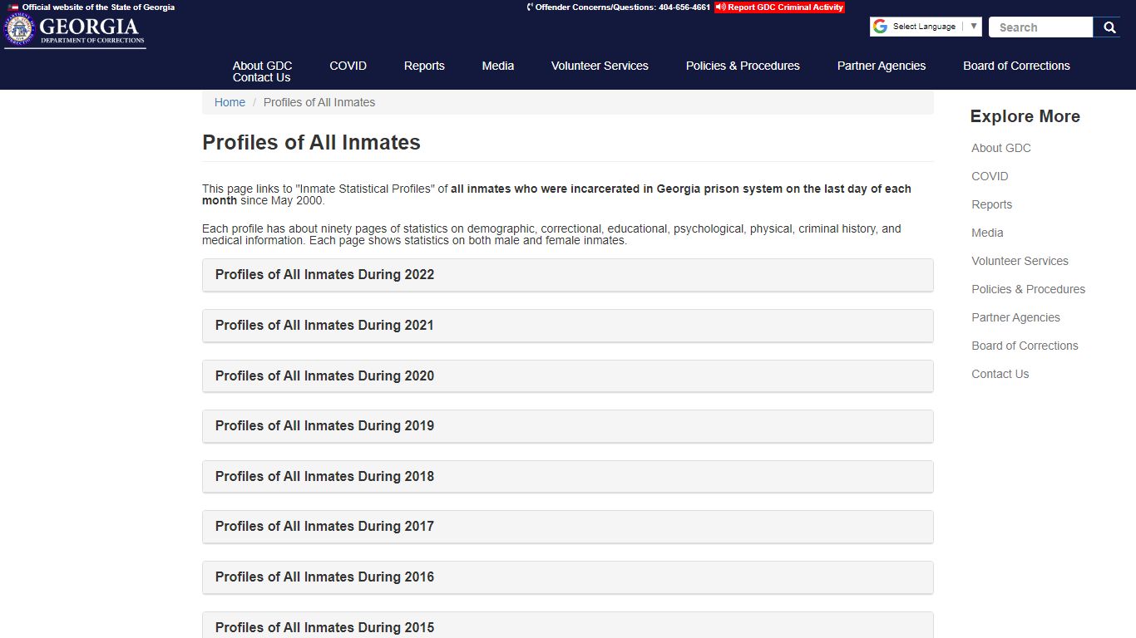Go to Home via breadcrumb link

[230, 102]
